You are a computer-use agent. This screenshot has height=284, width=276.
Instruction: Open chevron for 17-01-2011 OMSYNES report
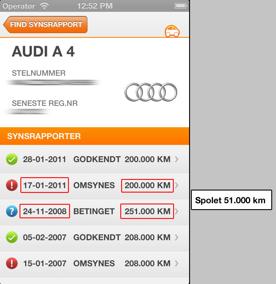[176, 185]
